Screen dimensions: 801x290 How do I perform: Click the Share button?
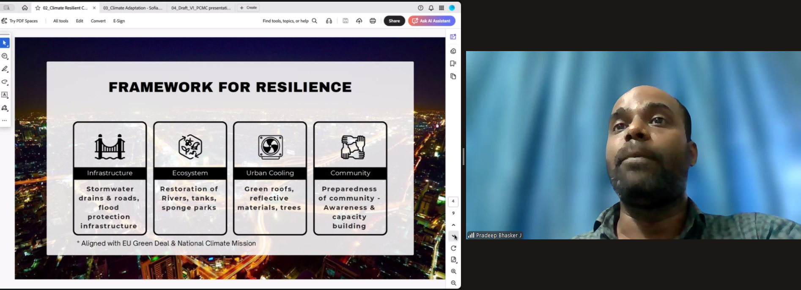click(394, 21)
